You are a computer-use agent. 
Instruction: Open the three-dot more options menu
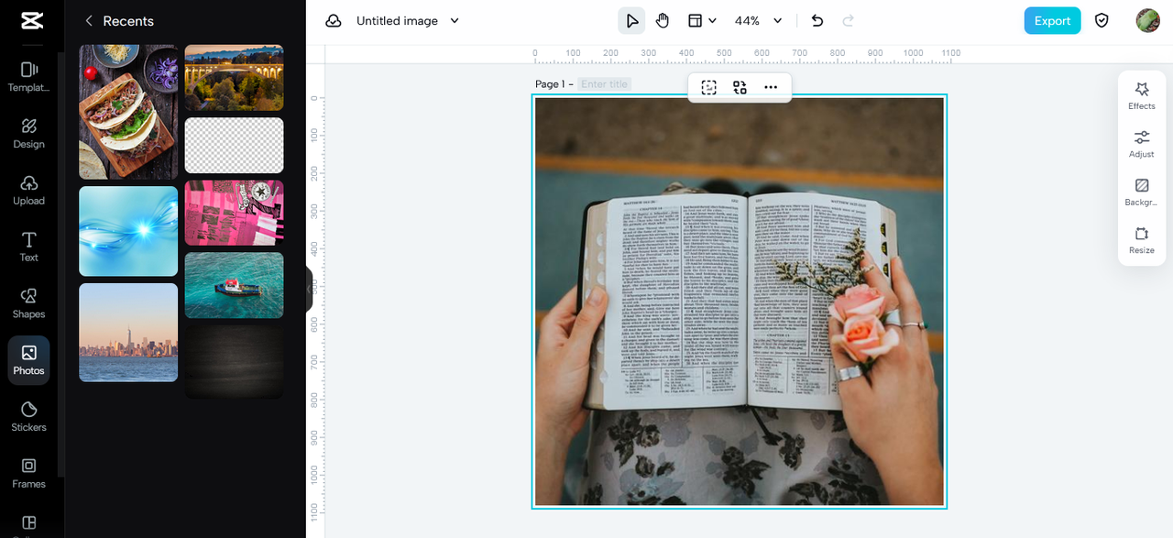point(771,87)
